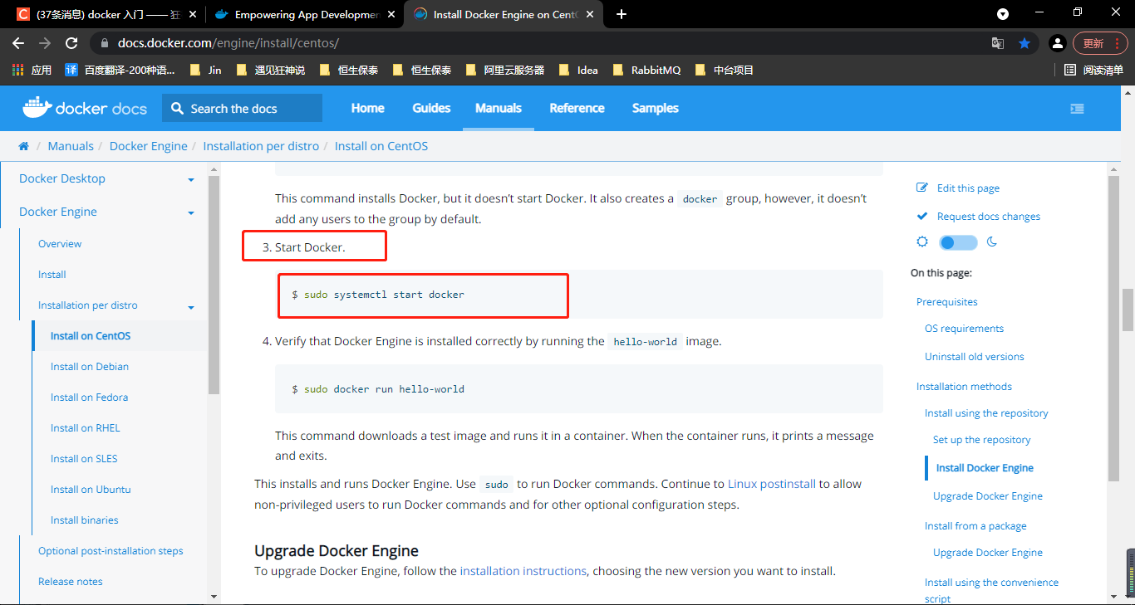1135x605 pixels.
Task: Click the translate page icon in address bar
Action: (998, 43)
